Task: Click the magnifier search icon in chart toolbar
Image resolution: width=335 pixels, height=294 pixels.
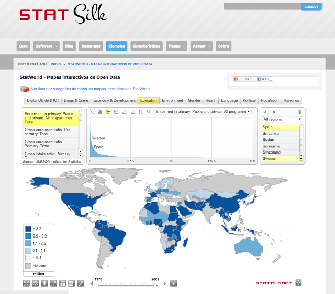Action: [149, 112]
